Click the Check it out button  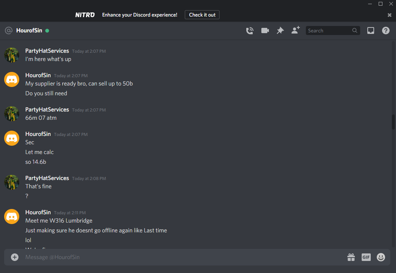[202, 15]
